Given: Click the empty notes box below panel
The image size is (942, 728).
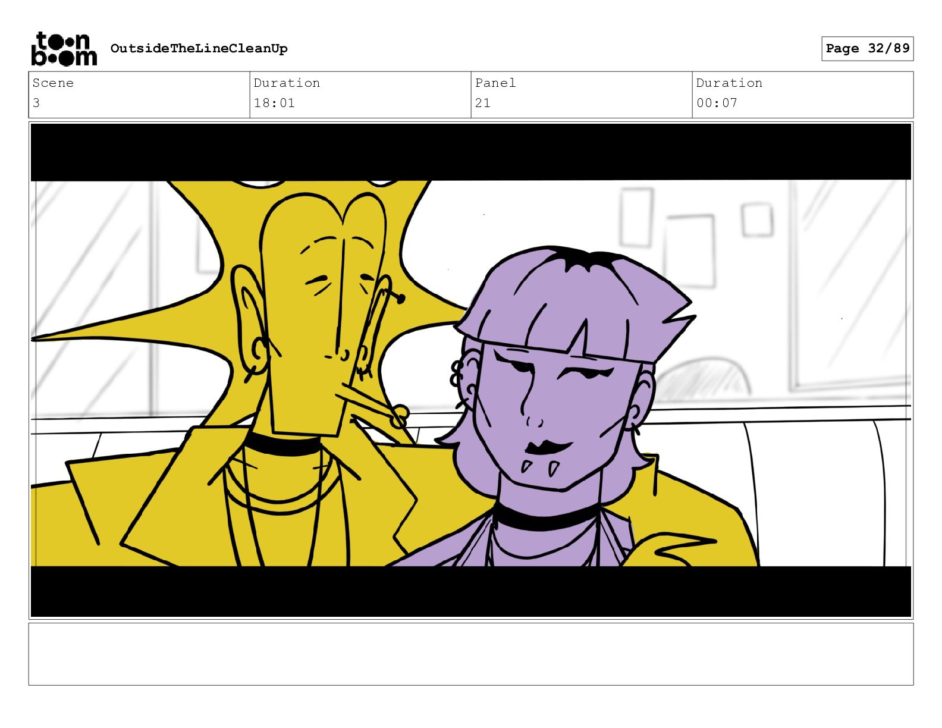Looking at the screenshot, I should pyautogui.click(x=470, y=654).
